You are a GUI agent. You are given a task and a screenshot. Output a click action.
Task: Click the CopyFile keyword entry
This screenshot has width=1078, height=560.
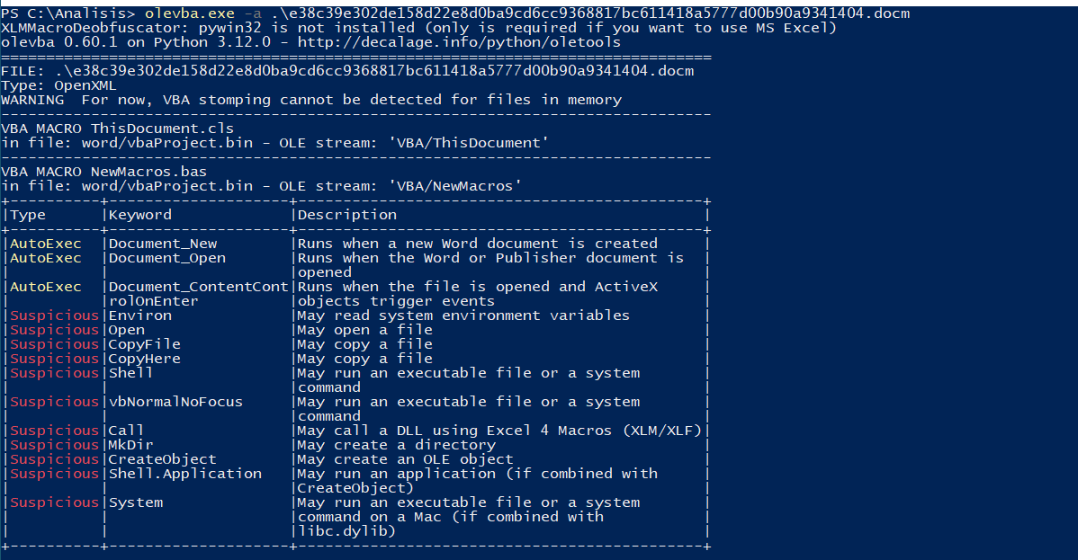(x=144, y=344)
